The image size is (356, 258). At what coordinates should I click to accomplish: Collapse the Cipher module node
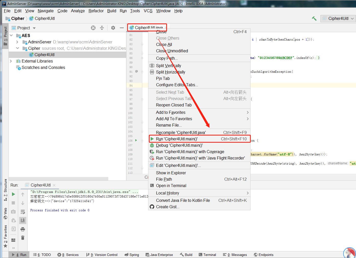(17, 48)
